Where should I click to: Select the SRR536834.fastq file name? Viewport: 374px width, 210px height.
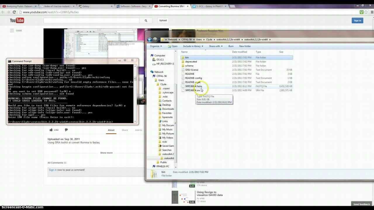pyautogui.click(x=193, y=86)
